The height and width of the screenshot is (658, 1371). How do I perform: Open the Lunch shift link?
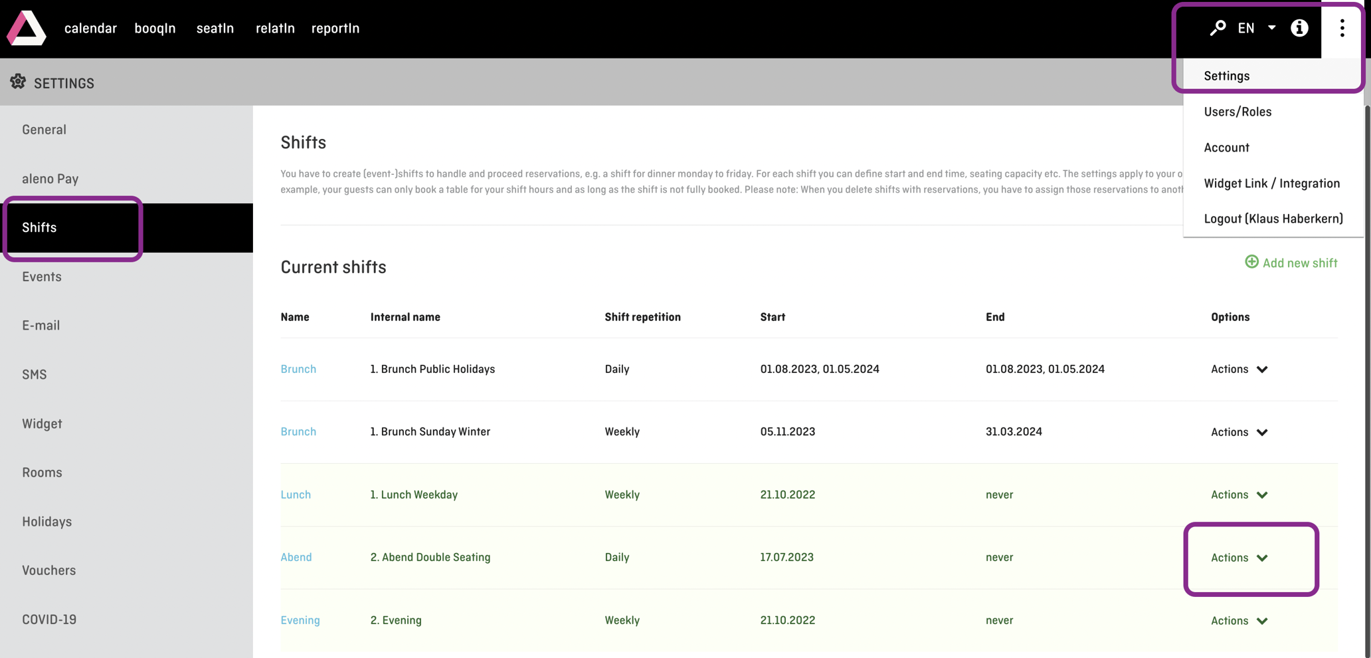pos(296,494)
